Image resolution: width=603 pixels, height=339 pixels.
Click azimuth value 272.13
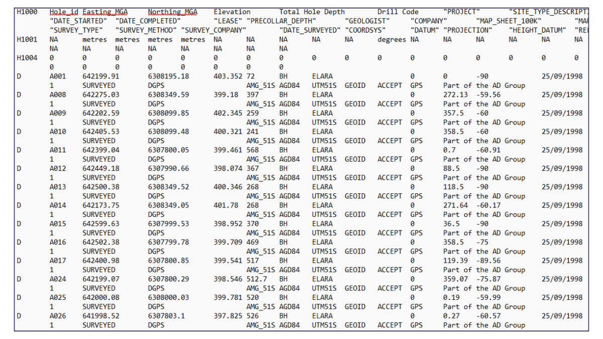point(456,95)
